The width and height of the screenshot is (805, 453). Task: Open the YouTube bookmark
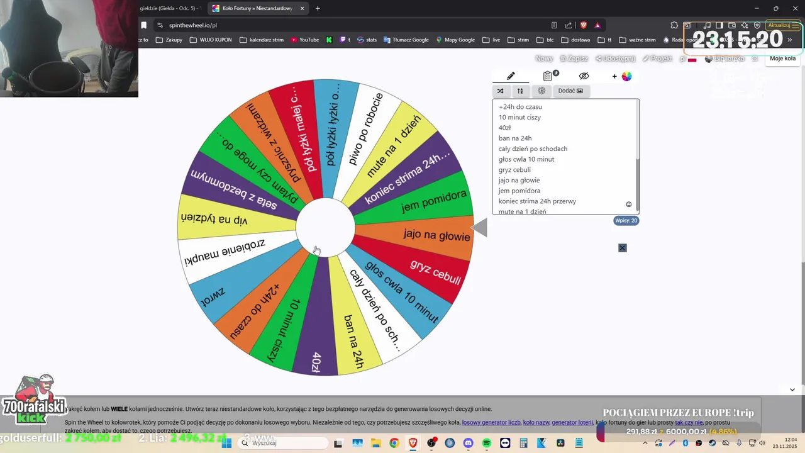click(304, 40)
